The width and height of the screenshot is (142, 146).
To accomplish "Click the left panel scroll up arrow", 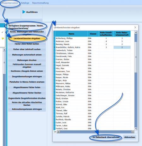I will pyautogui.click(x=4, y=50).
